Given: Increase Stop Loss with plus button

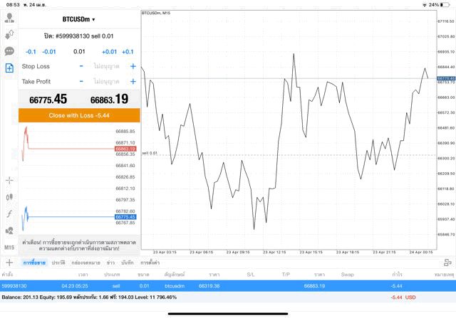Looking at the screenshot, I should click(x=133, y=66).
